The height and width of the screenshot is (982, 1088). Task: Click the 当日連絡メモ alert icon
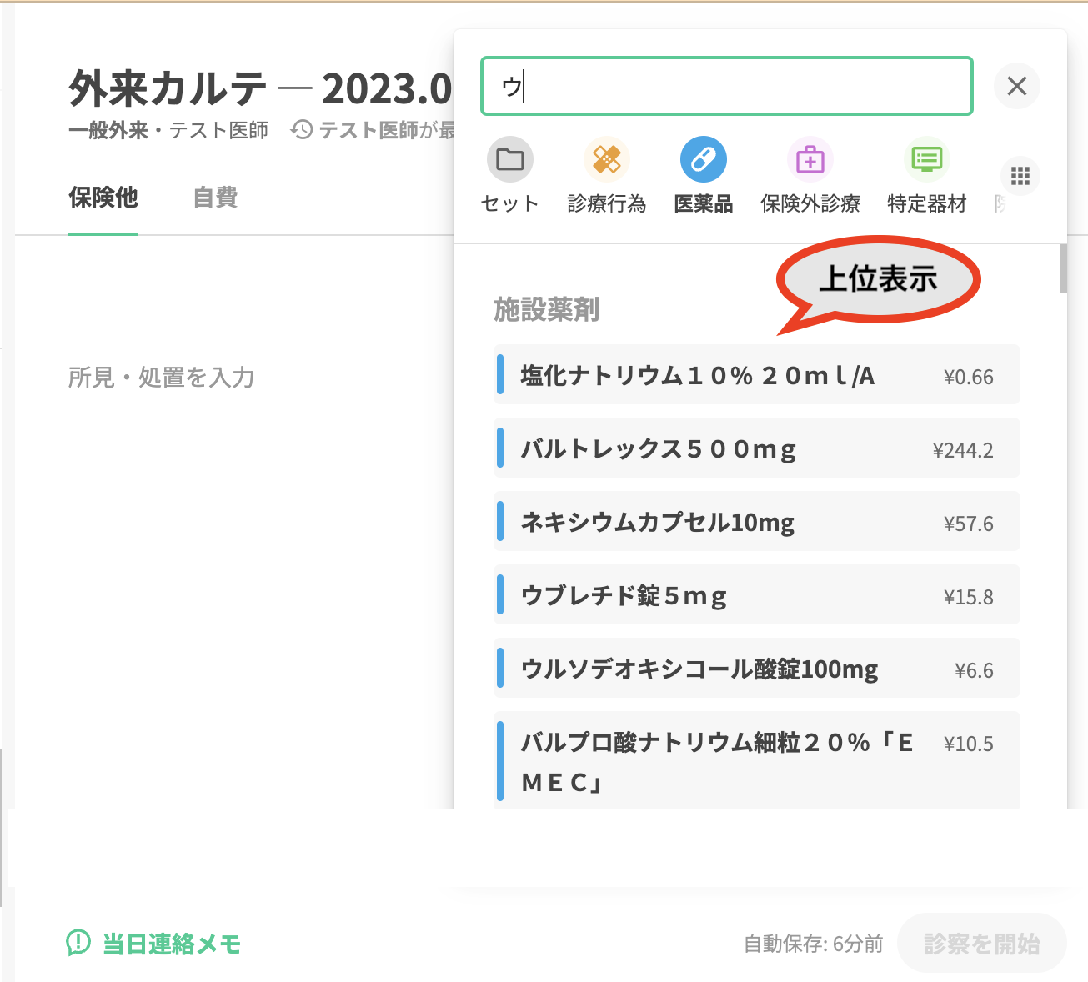[78, 943]
